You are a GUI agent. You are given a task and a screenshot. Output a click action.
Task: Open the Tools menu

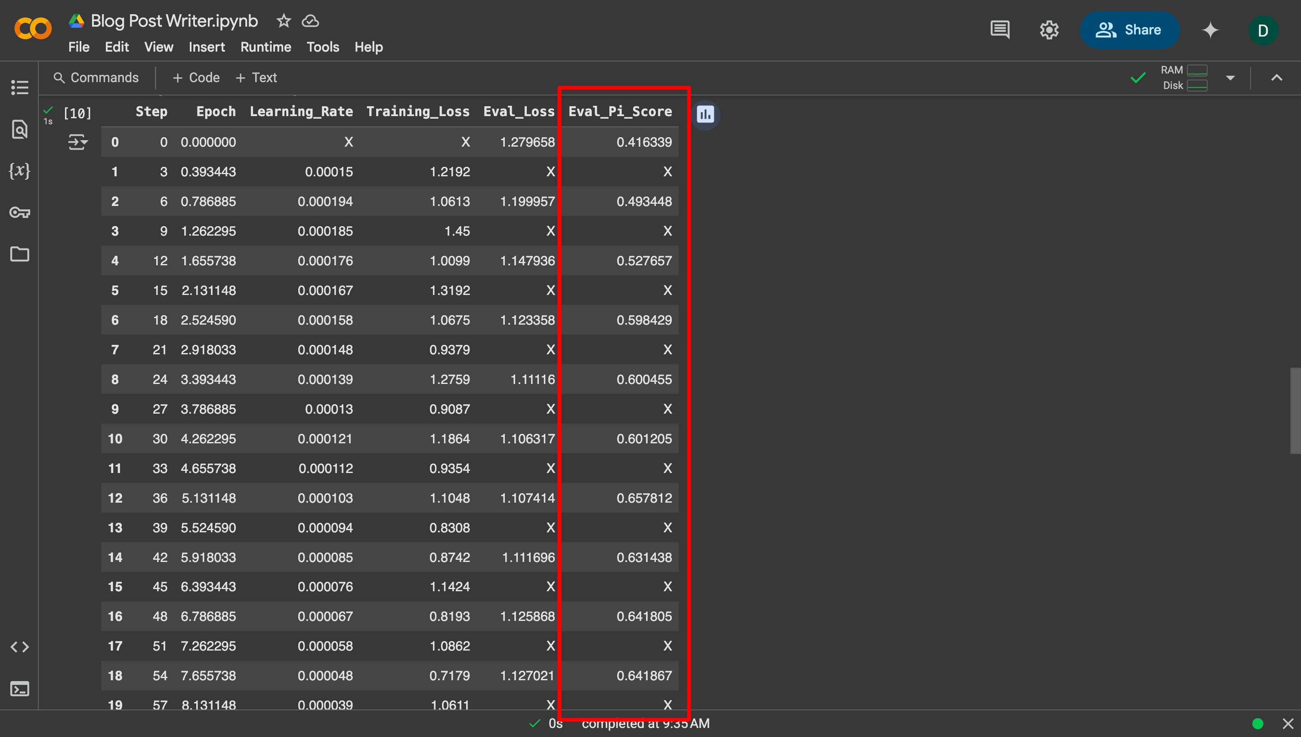[323, 47]
